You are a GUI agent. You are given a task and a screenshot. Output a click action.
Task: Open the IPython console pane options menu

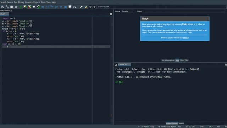(x=226, y=65)
